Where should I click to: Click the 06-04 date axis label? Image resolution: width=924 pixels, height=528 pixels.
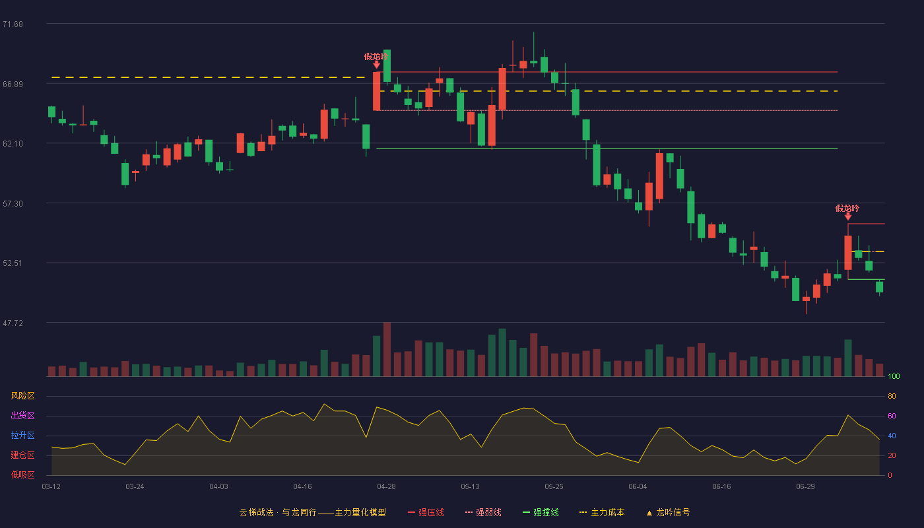click(x=638, y=486)
